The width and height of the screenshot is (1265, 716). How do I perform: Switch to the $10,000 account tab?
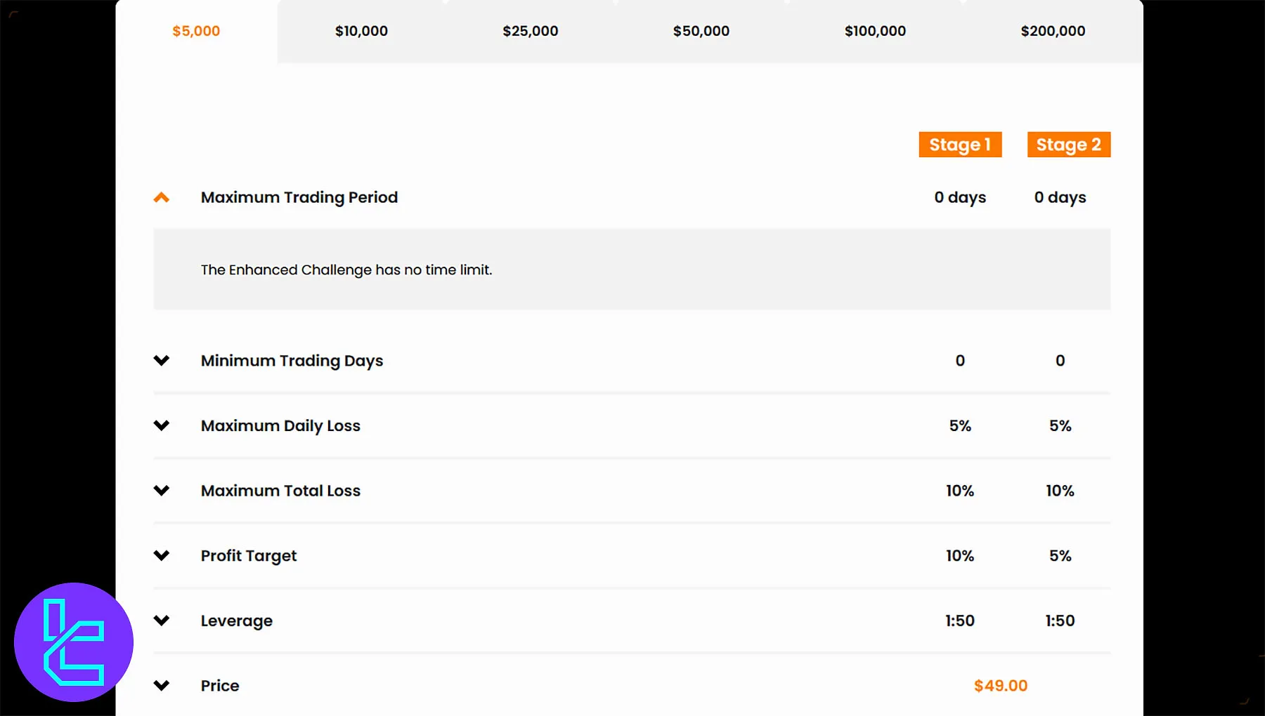pos(361,31)
